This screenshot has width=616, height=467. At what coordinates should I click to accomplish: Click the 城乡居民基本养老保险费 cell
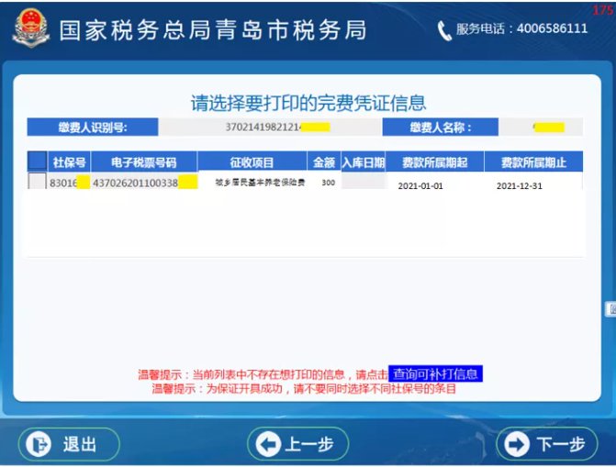(260, 183)
